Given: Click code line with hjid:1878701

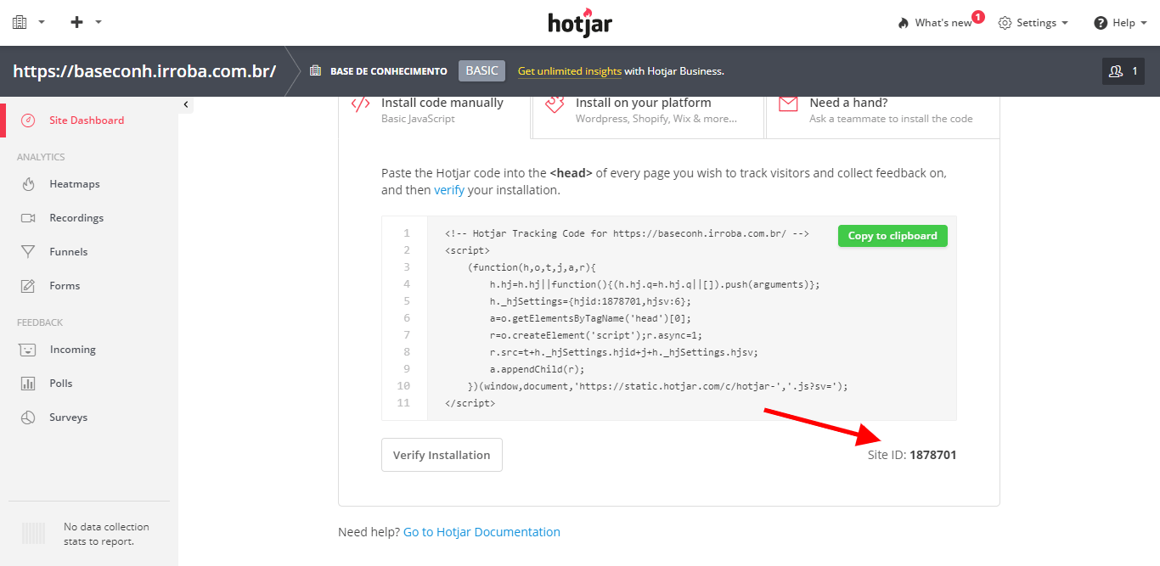Looking at the screenshot, I should (x=590, y=301).
